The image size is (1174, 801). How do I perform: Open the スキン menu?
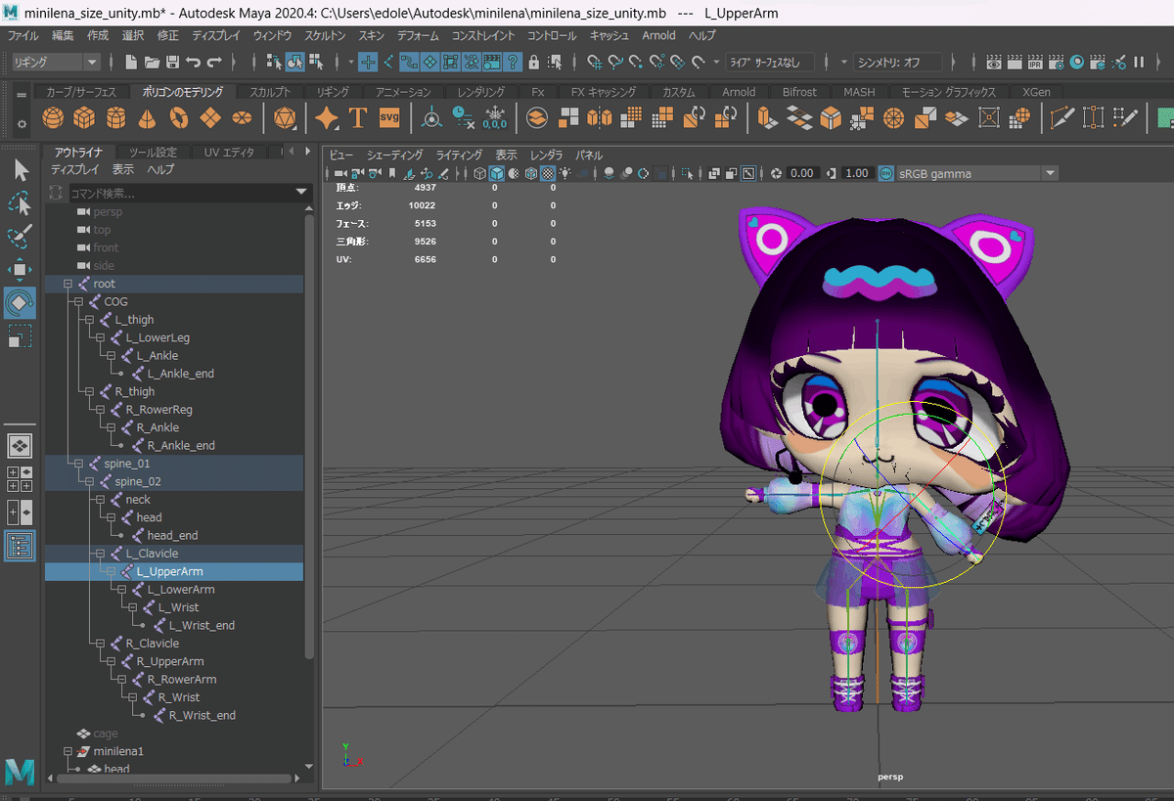click(371, 35)
